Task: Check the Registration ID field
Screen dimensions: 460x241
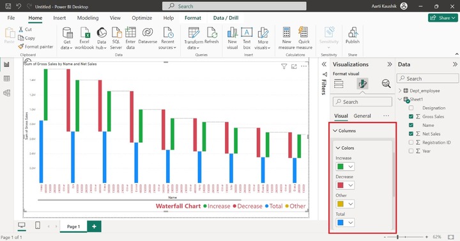Action: click(x=411, y=142)
